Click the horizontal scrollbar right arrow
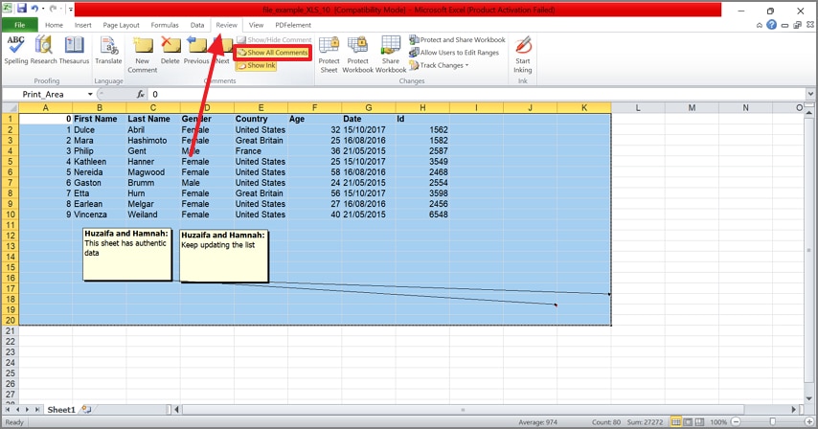This screenshot has width=818, height=429. pos(794,410)
